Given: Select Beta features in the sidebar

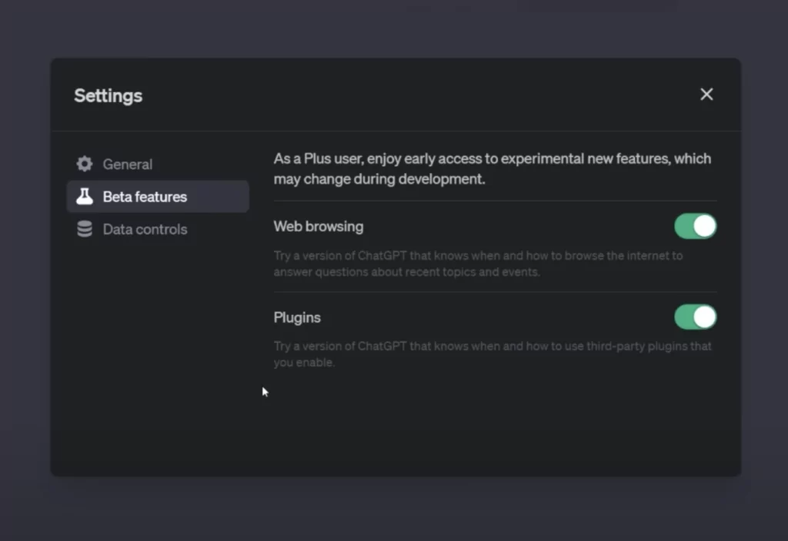Looking at the screenshot, I should point(145,197).
